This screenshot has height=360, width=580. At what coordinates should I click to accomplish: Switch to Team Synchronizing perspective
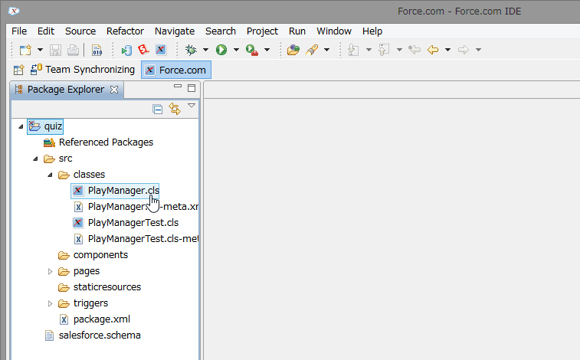pos(83,70)
